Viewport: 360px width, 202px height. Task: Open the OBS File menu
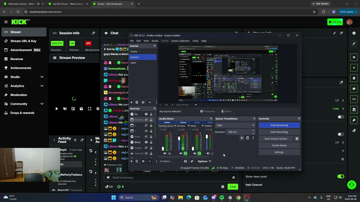(132, 41)
